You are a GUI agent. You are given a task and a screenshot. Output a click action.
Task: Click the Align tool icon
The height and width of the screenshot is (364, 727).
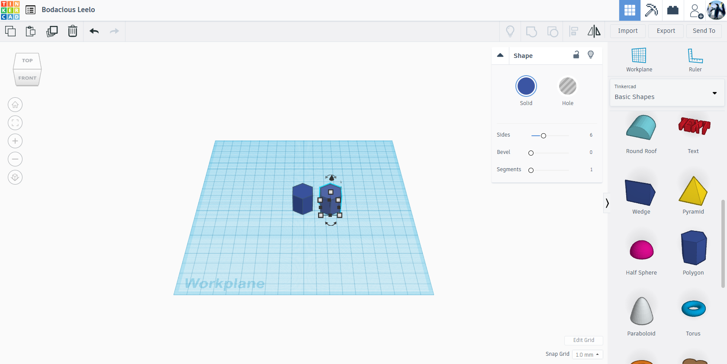pyautogui.click(x=574, y=31)
